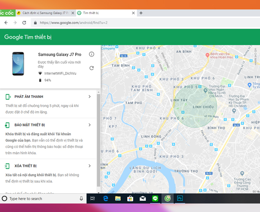This screenshot has width=260, height=212.
Task: Click the Cốc Cốc browser logo button
Action: tap(7, 13)
